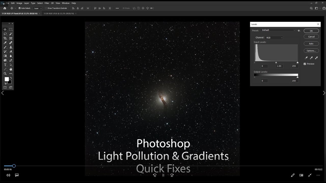Image resolution: width=326 pixels, height=183 pixels.
Task: Select the Path Selection tool
Action: 11,65
